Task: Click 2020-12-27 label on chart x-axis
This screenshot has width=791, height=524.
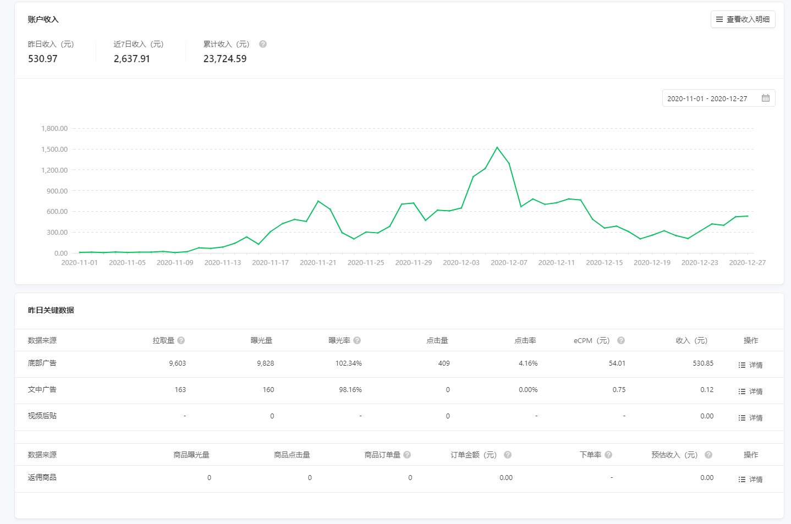Action: point(747,263)
